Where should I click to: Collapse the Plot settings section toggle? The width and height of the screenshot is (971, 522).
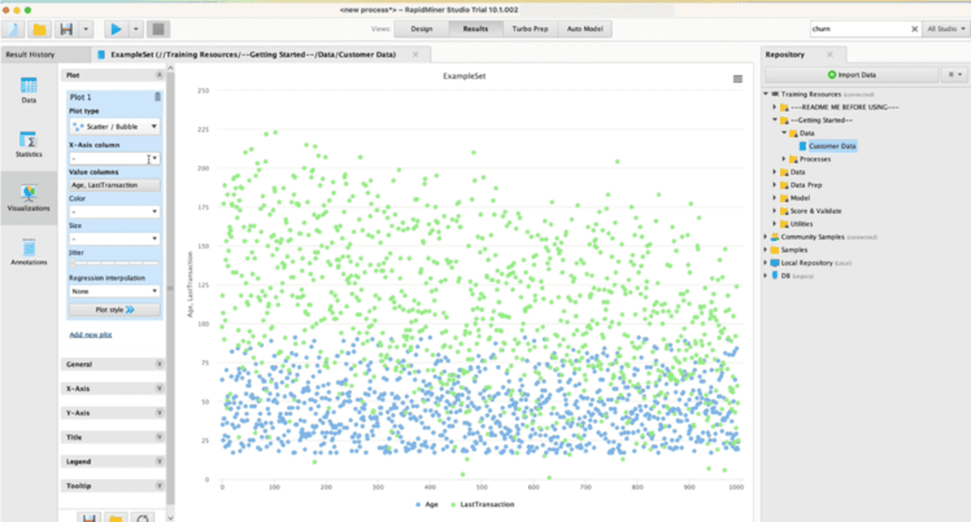coord(159,75)
